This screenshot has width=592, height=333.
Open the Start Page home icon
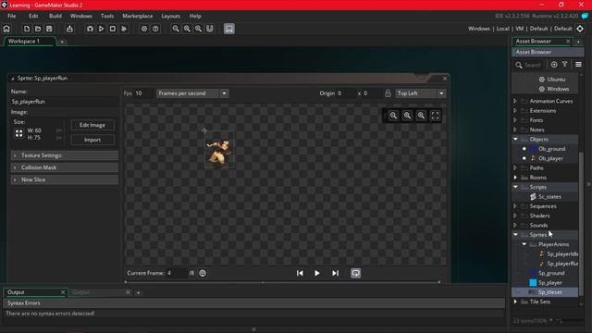(6, 29)
